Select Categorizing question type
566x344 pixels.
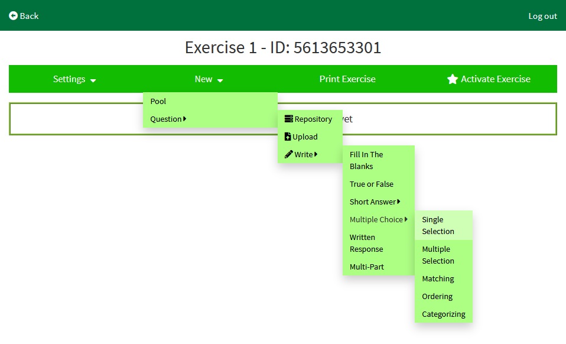point(443,314)
